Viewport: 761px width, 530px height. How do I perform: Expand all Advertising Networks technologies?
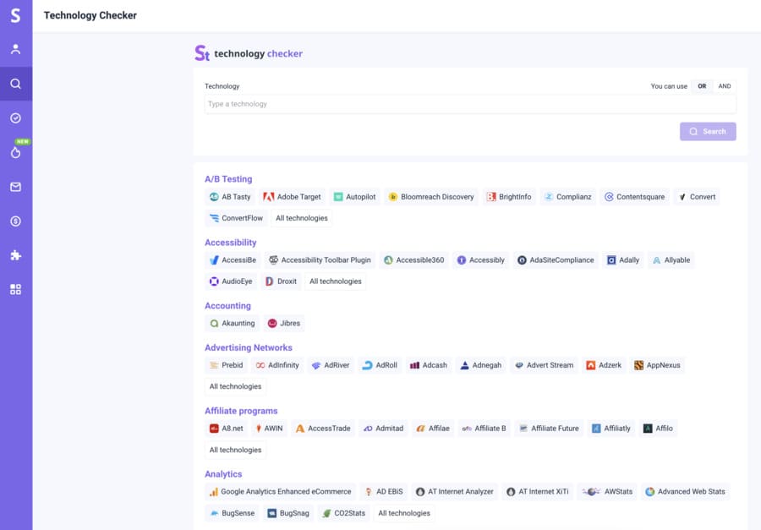coord(234,385)
